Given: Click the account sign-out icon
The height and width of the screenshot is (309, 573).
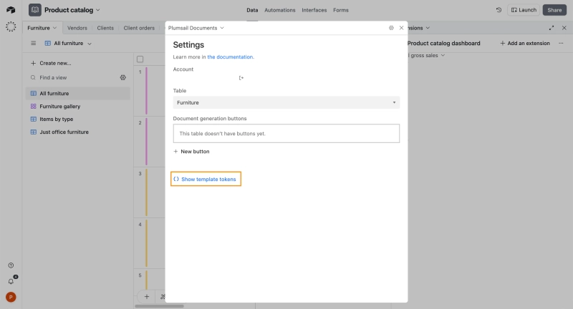Looking at the screenshot, I should [241, 78].
